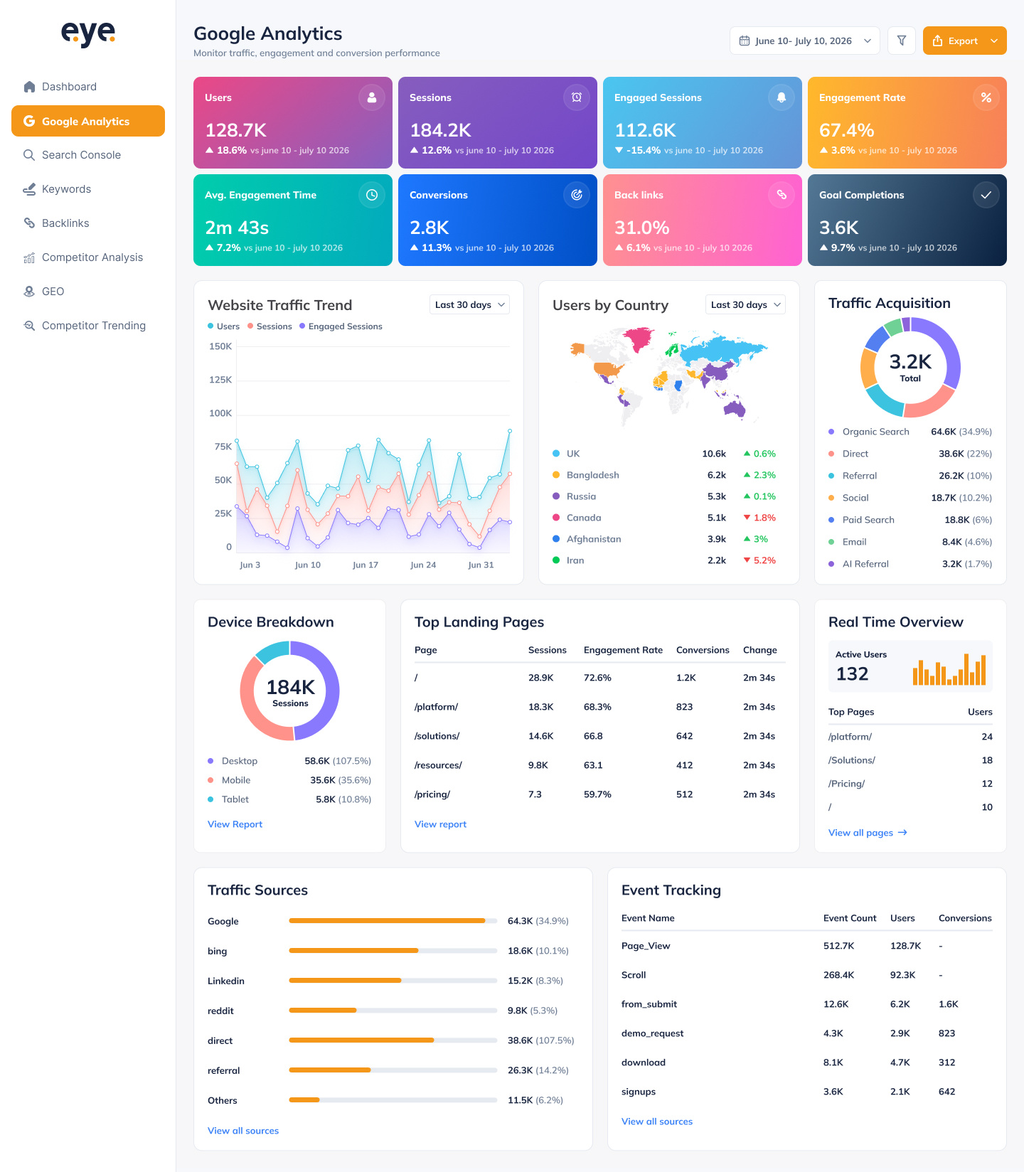The height and width of the screenshot is (1172, 1024).
Task: Click the Google traffic source progress bar
Action: [393, 921]
